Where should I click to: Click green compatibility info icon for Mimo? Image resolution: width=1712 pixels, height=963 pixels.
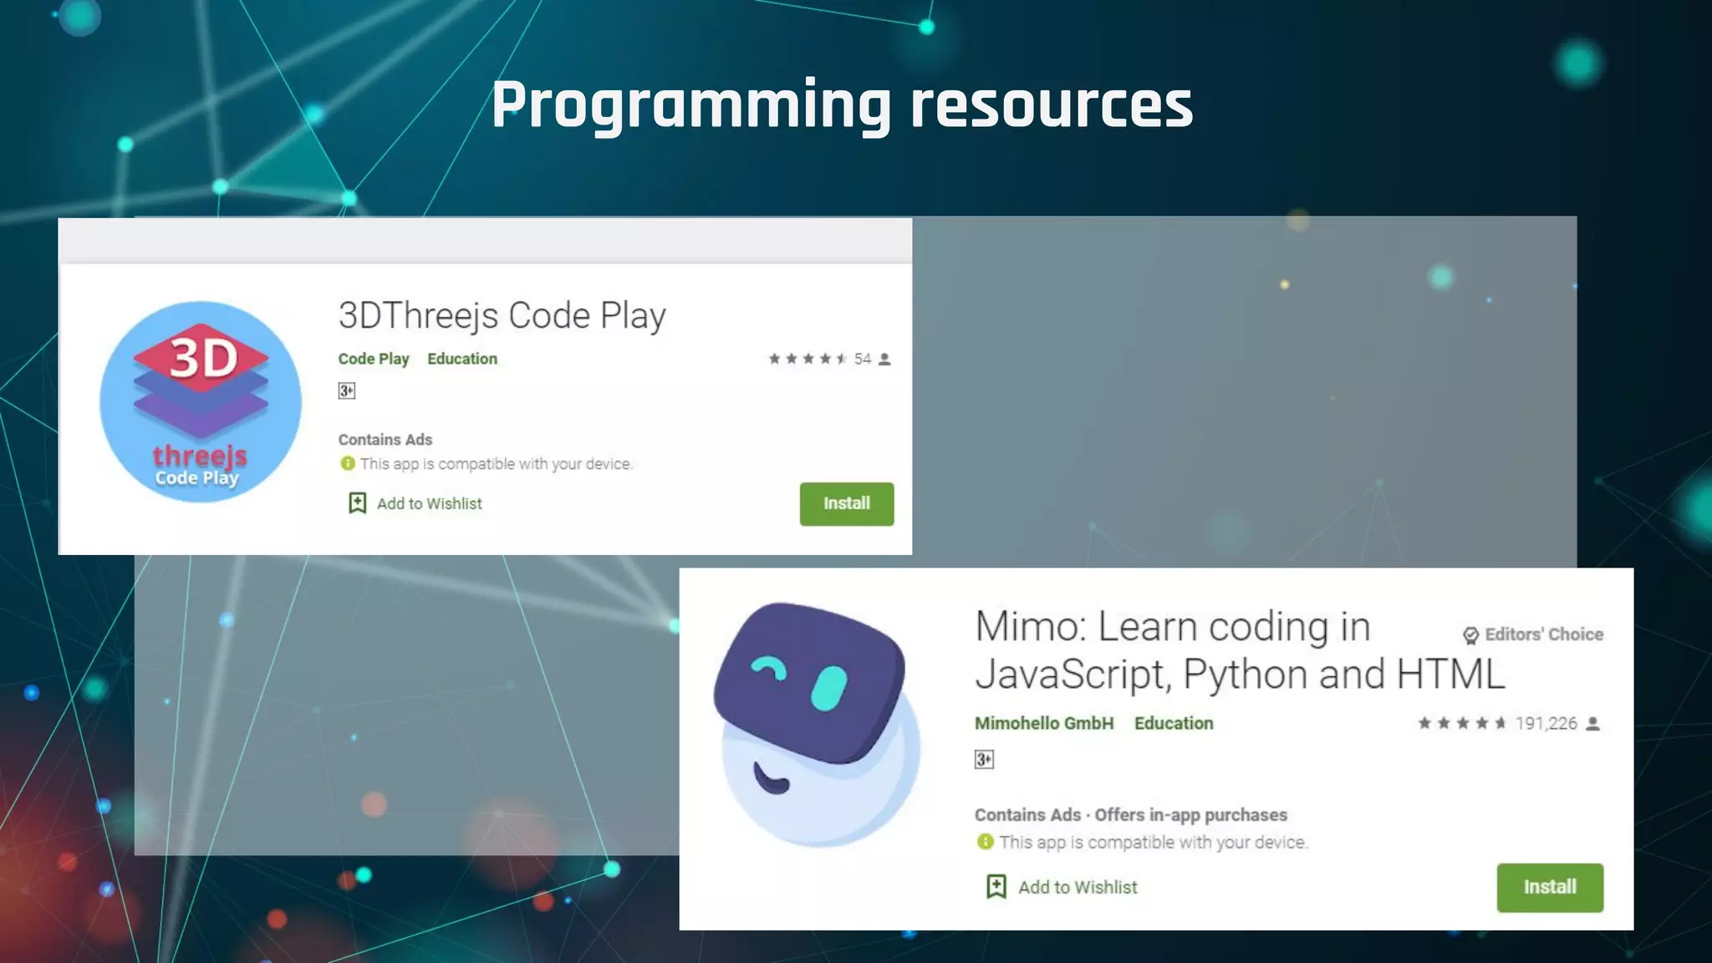[985, 842]
